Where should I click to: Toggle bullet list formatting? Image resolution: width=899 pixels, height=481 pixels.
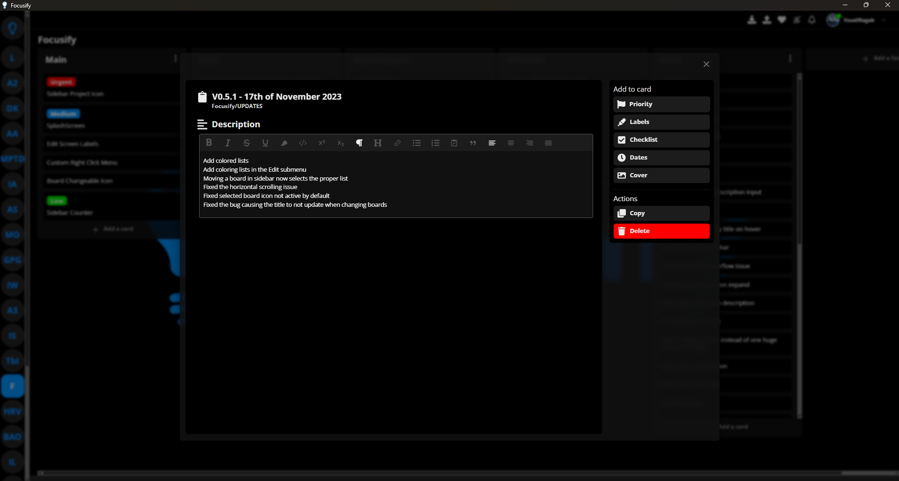[x=416, y=143]
